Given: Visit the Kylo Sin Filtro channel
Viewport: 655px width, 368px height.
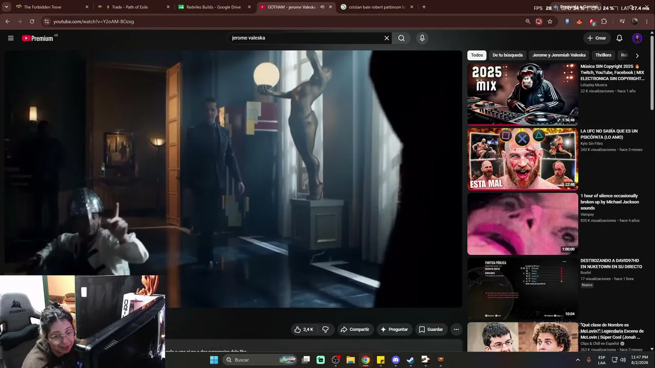Looking at the screenshot, I should click(x=594, y=144).
